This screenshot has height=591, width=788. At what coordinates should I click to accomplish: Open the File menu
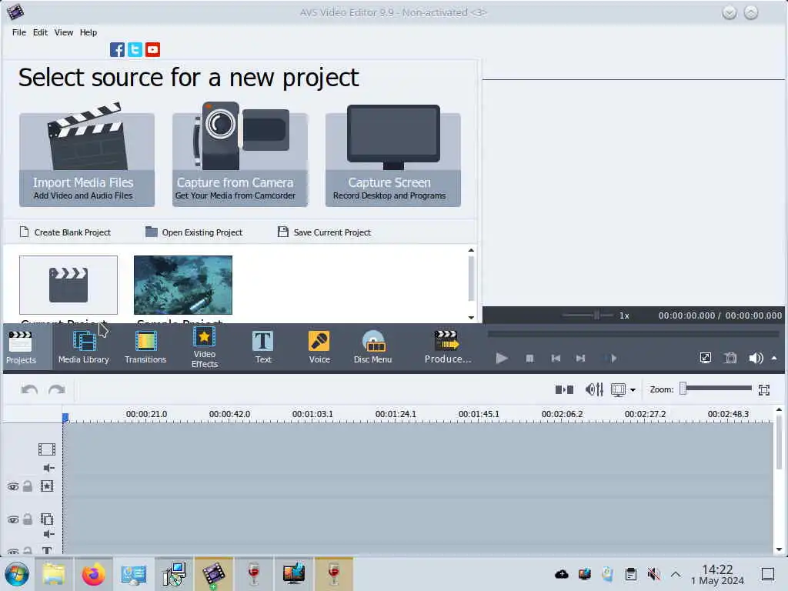[x=19, y=32]
